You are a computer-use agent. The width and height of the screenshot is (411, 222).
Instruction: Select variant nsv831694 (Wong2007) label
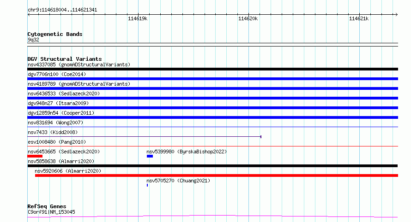(55, 123)
